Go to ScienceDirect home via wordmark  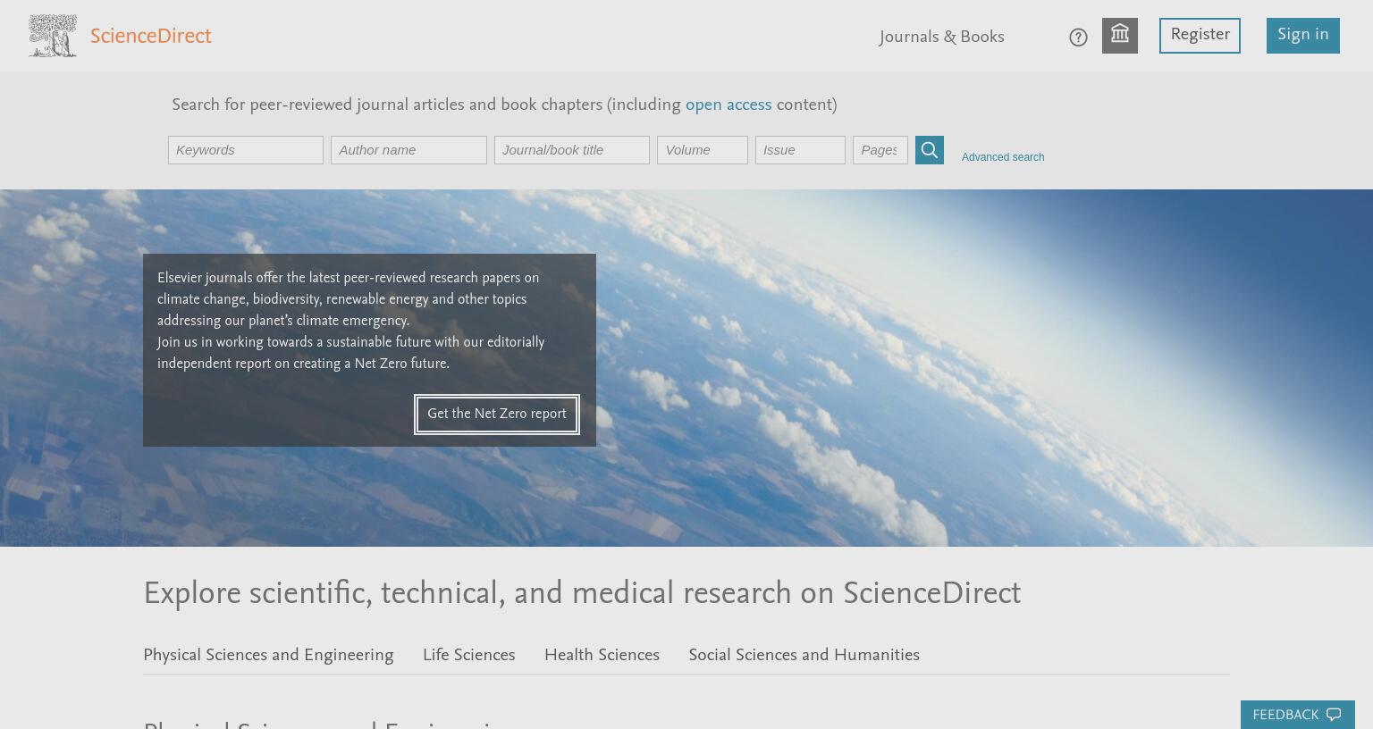pyautogui.click(x=151, y=37)
